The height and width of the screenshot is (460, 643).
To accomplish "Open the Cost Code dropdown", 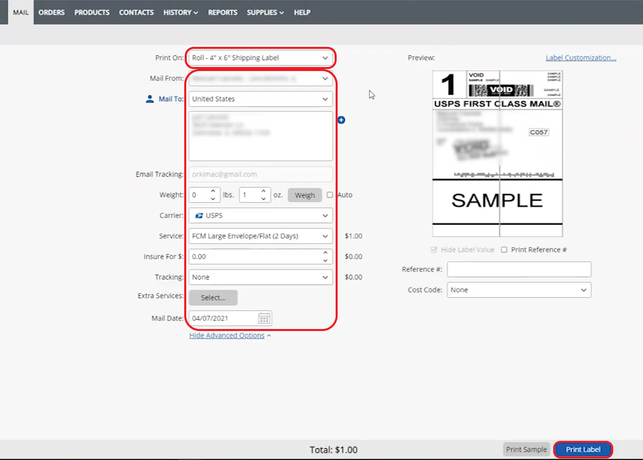I will click(x=519, y=290).
